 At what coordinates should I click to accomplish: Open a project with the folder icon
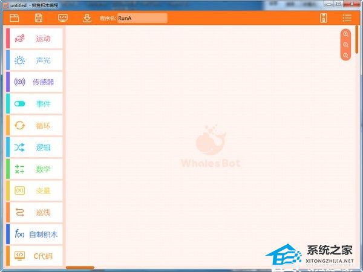(15, 18)
